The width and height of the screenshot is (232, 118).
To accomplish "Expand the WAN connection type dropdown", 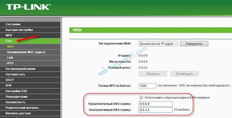I will point(158,43).
